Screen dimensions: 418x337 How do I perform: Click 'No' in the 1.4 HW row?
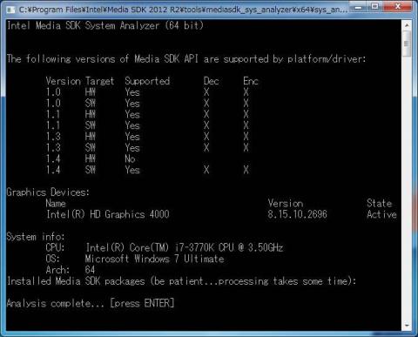(x=130, y=158)
